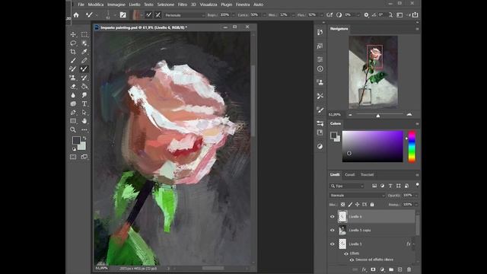Select the Pen tool
Screen dimensions: 487x274
tap(73, 113)
